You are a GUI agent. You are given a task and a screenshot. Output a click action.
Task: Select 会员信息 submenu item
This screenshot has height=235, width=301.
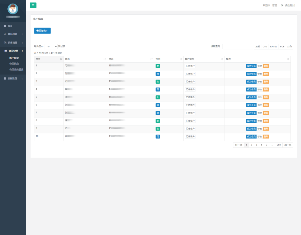[x=14, y=64]
